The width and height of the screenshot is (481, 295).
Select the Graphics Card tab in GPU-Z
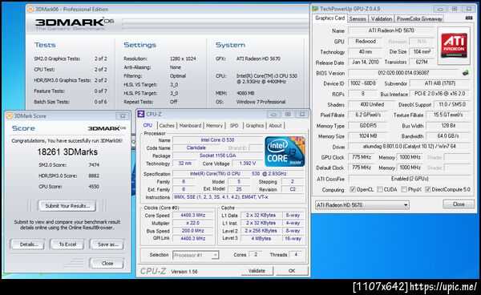pyautogui.click(x=329, y=18)
